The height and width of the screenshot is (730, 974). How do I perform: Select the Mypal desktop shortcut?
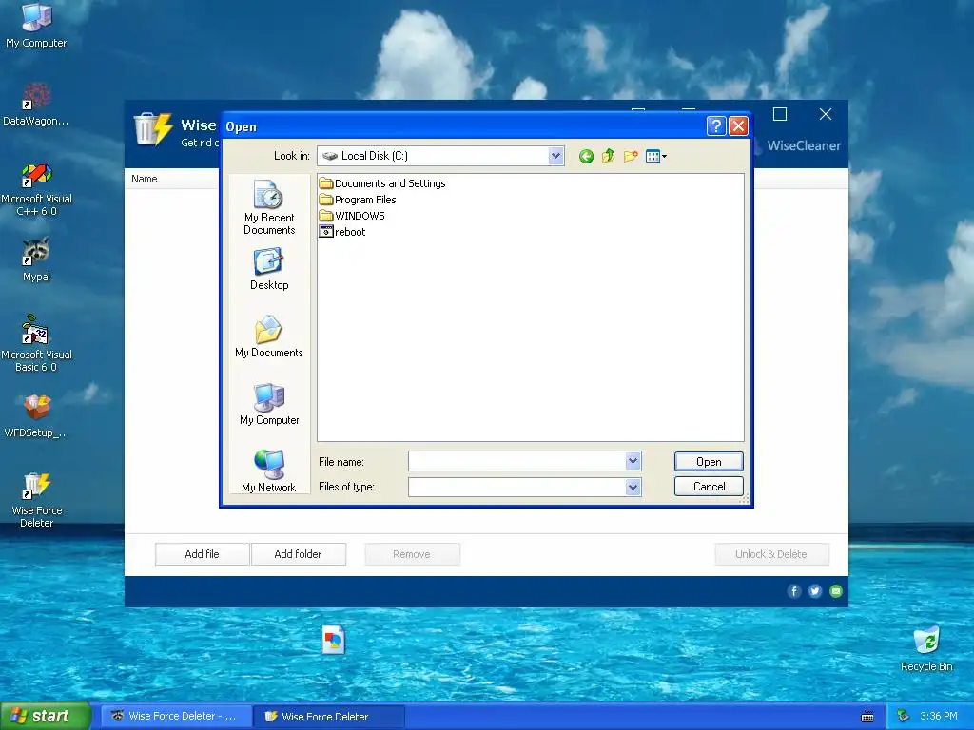[x=36, y=259]
